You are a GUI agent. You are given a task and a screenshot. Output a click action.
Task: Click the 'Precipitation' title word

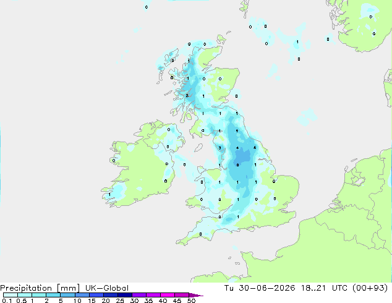point(26,288)
